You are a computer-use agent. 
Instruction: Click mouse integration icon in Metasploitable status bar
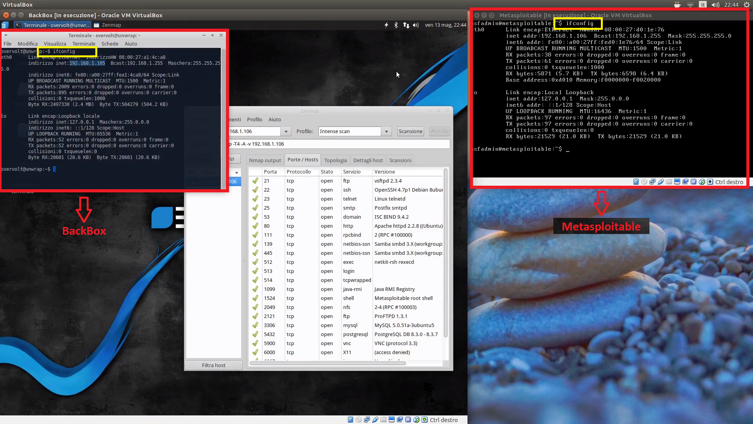click(x=702, y=182)
